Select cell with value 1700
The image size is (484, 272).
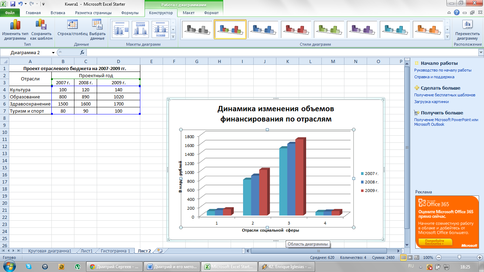118,104
